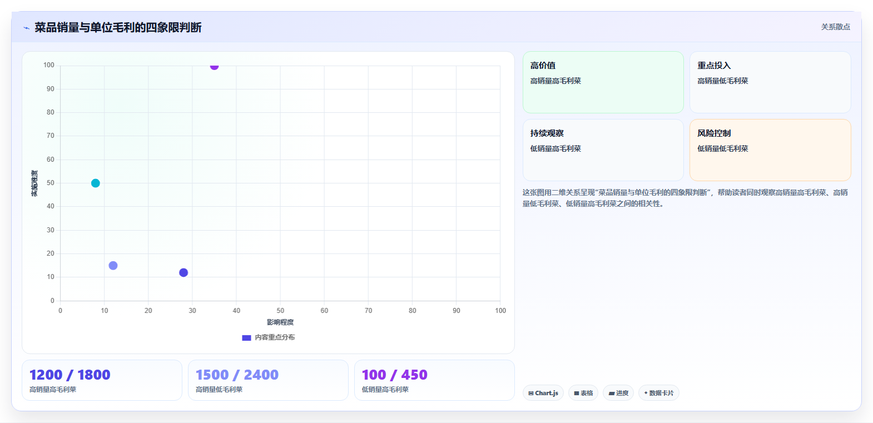This screenshot has height=423, width=873.
Task: Click the 进度 tag chip
Action: 618,393
